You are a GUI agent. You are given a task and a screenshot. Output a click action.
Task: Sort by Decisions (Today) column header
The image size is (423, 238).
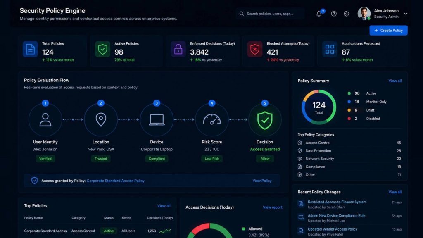pos(160,218)
